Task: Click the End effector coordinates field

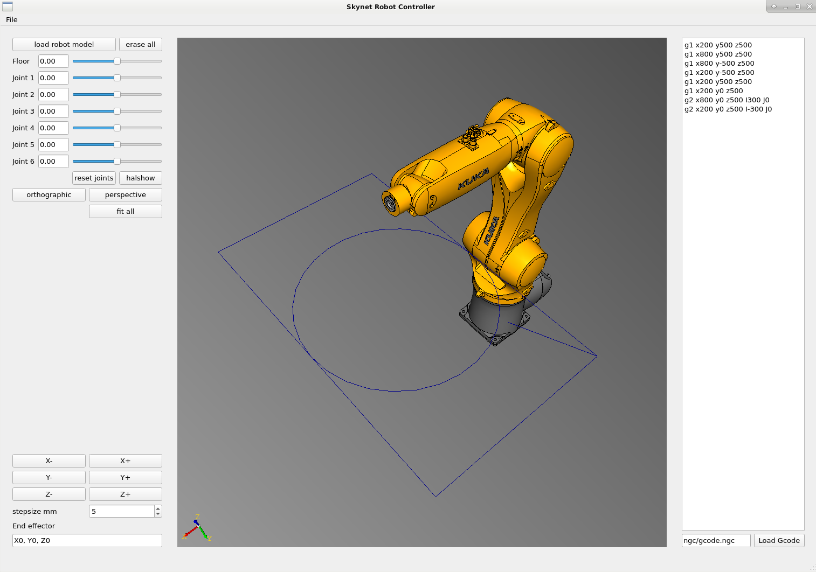Action: [87, 541]
